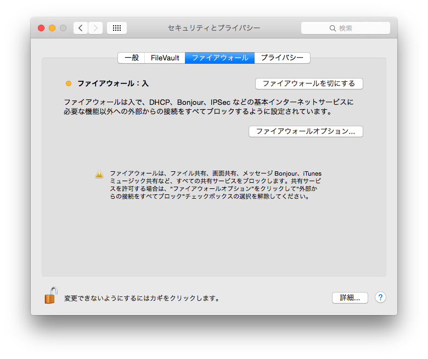Screen dimensions: 428x359
Task: Click warning text about ファイル共有、画面共有
Action: [x=216, y=185]
